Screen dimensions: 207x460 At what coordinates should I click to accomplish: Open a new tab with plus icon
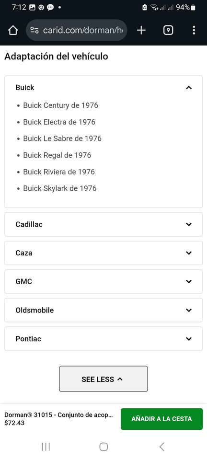coord(141,30)
